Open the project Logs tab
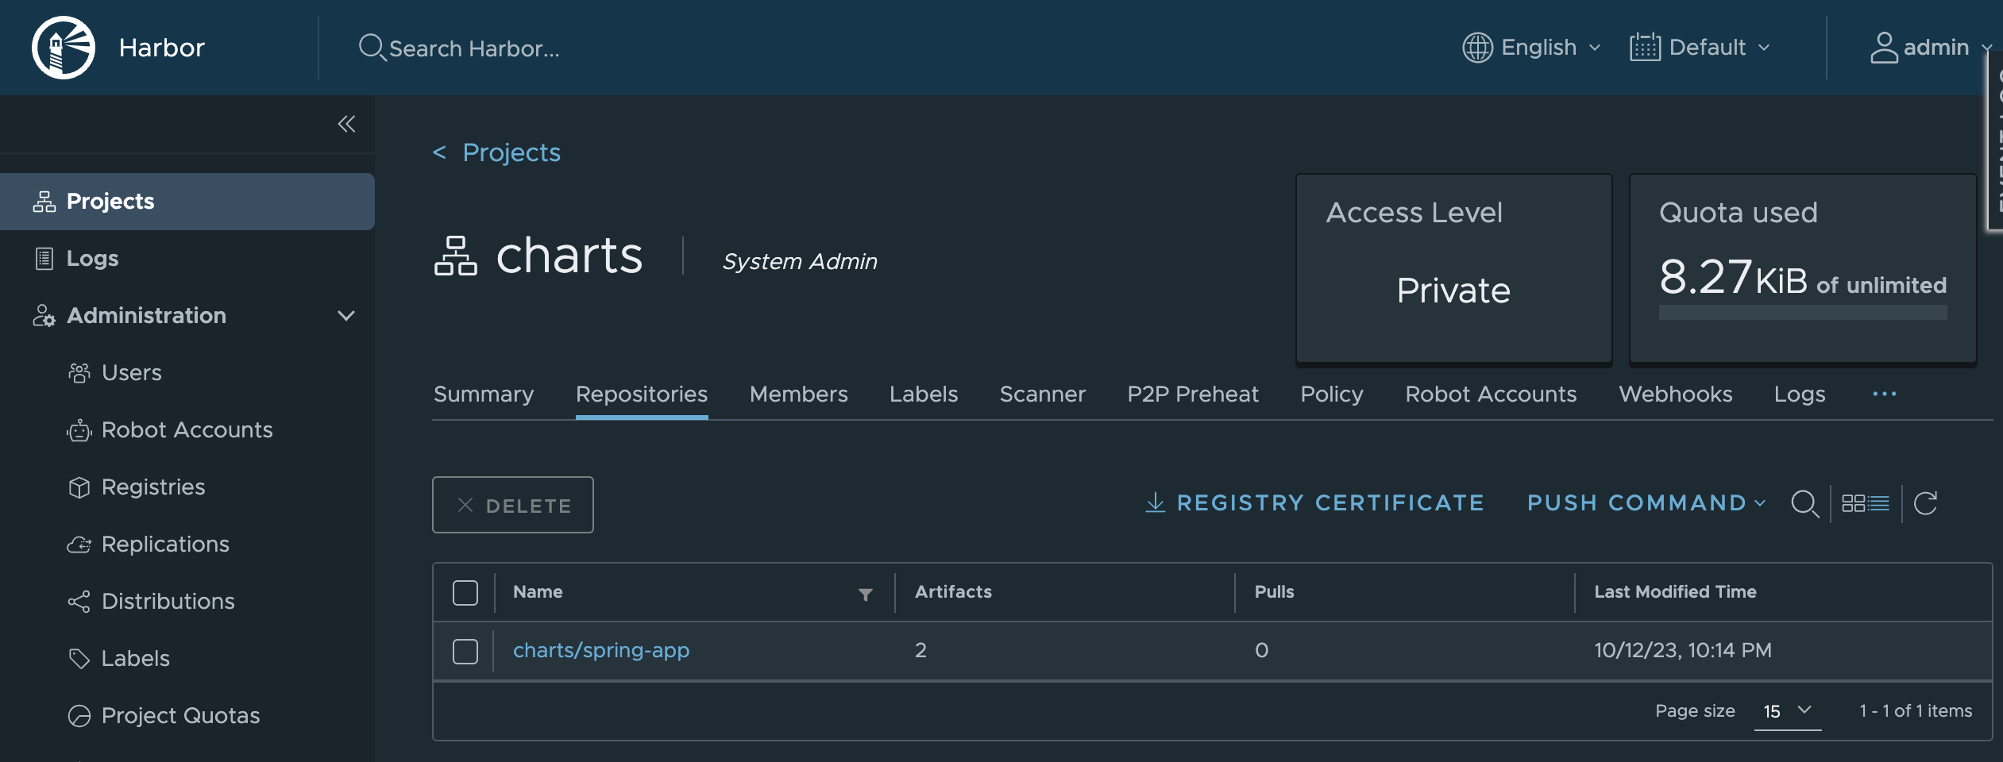The image size is (2003, 762). (x=1800, y=394)
